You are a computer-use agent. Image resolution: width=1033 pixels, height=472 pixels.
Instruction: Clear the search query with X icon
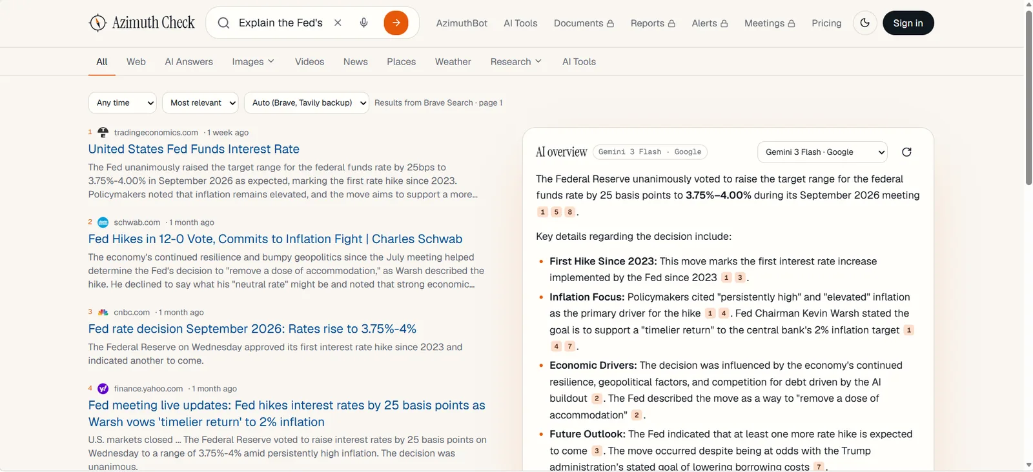coord(338,23)
